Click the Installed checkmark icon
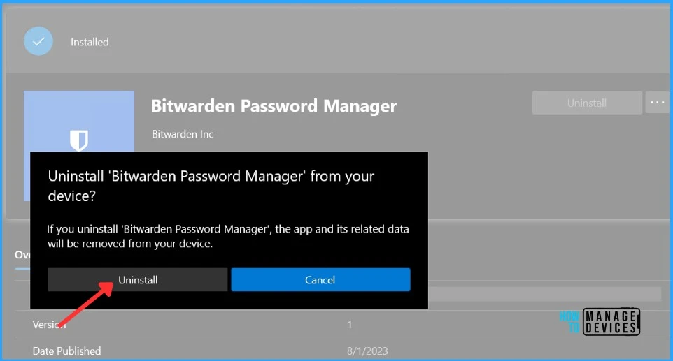 pyautogui.click(x=38, y=41)
